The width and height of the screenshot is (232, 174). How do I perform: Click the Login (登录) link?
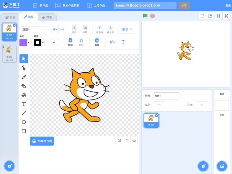(x=228, y=6)
